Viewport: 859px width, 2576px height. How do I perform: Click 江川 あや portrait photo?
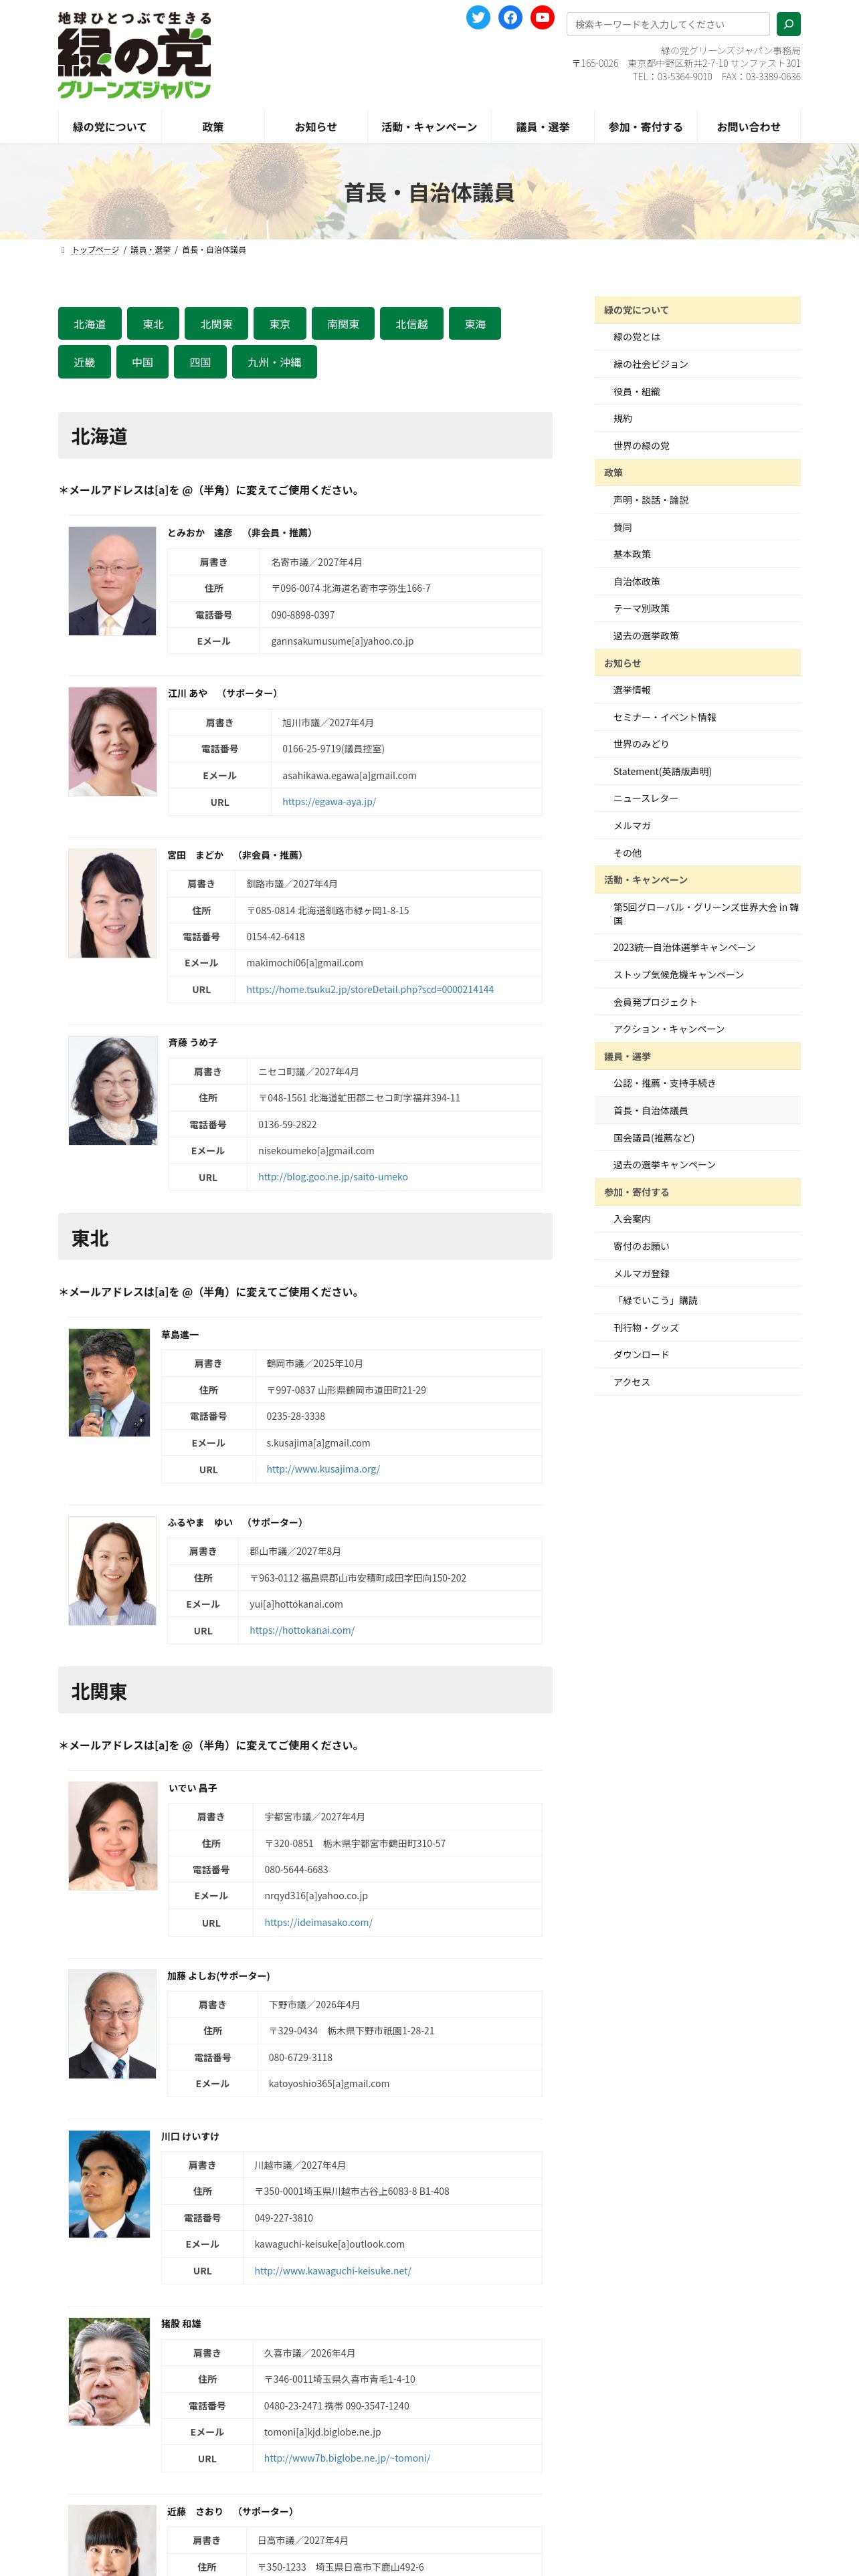pyautogui.click(x=112, y=742)
